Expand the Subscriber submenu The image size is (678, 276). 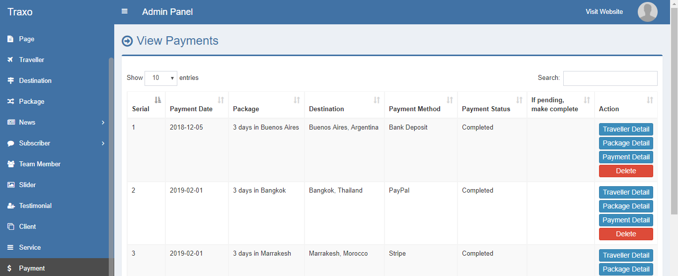point(103,143)
